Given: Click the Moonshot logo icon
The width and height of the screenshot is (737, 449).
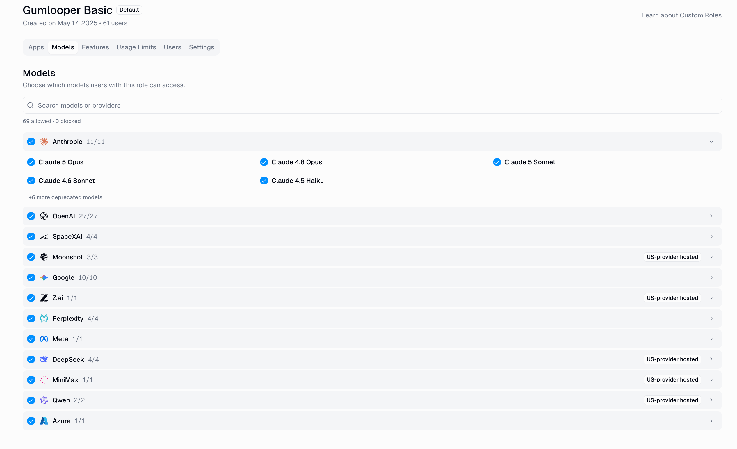Looking at the screenshot, I should (x=44, y=257).
